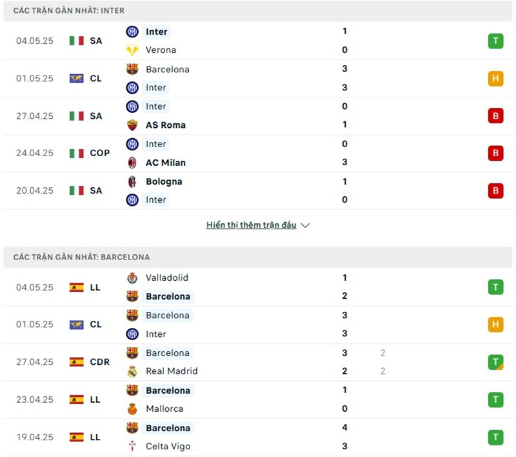516x457 pixels.
Task: Click the green T badge for Inter vs Verona
Action: pyautogui.click(x=495, y=41)
